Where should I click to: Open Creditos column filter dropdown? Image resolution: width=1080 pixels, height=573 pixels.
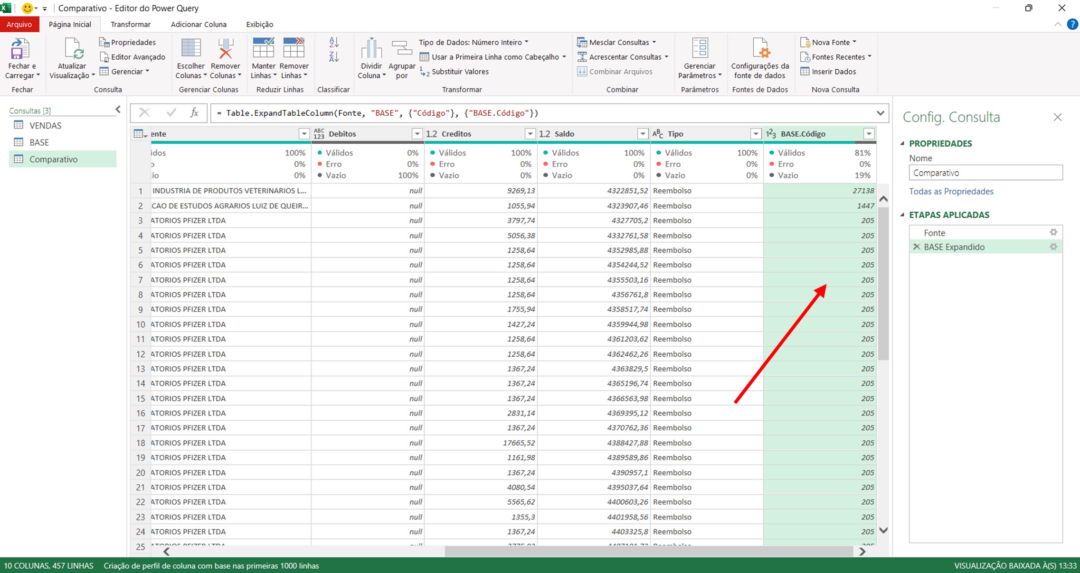click(x=530, y=134)
